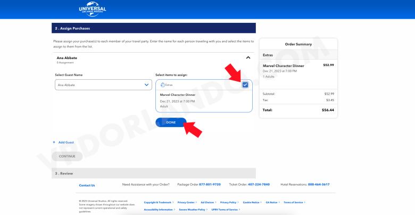
Task: Open Terms of Service footer link
Action: pyautogui.click(x=294, y=202)
